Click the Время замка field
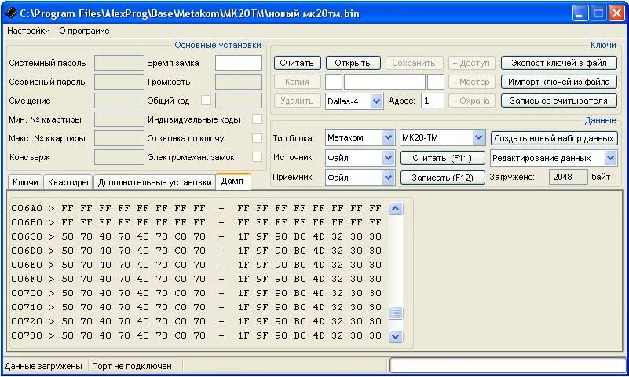Image resolution: width=629 pixels, height=377 pixels. [239, 63]
